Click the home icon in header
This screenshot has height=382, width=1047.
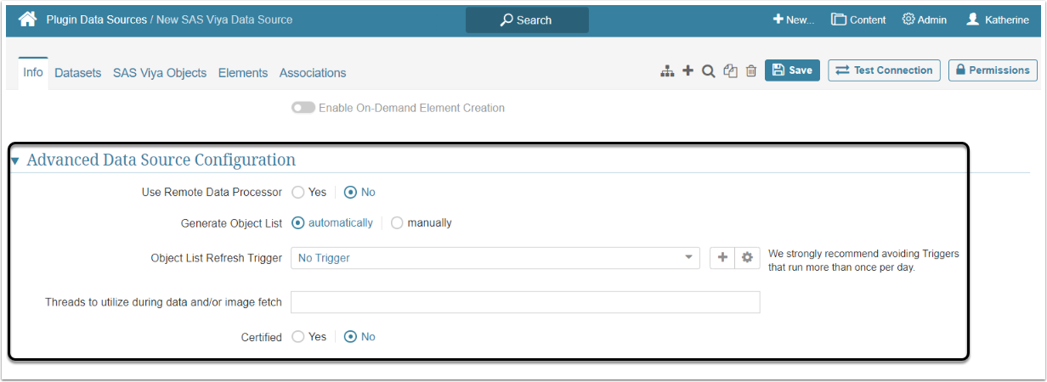click(28, 19)
